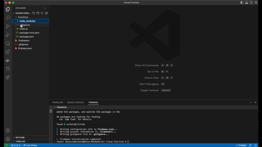
Task: Open the Live Share activity bar icon
Action: [8, 77]
